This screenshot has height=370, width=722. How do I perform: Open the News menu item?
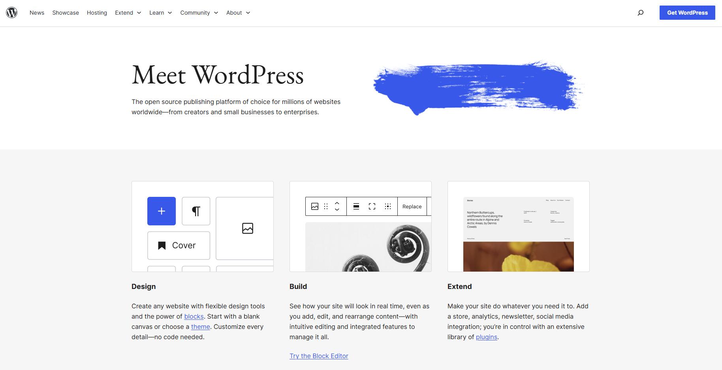pos(37,13)
